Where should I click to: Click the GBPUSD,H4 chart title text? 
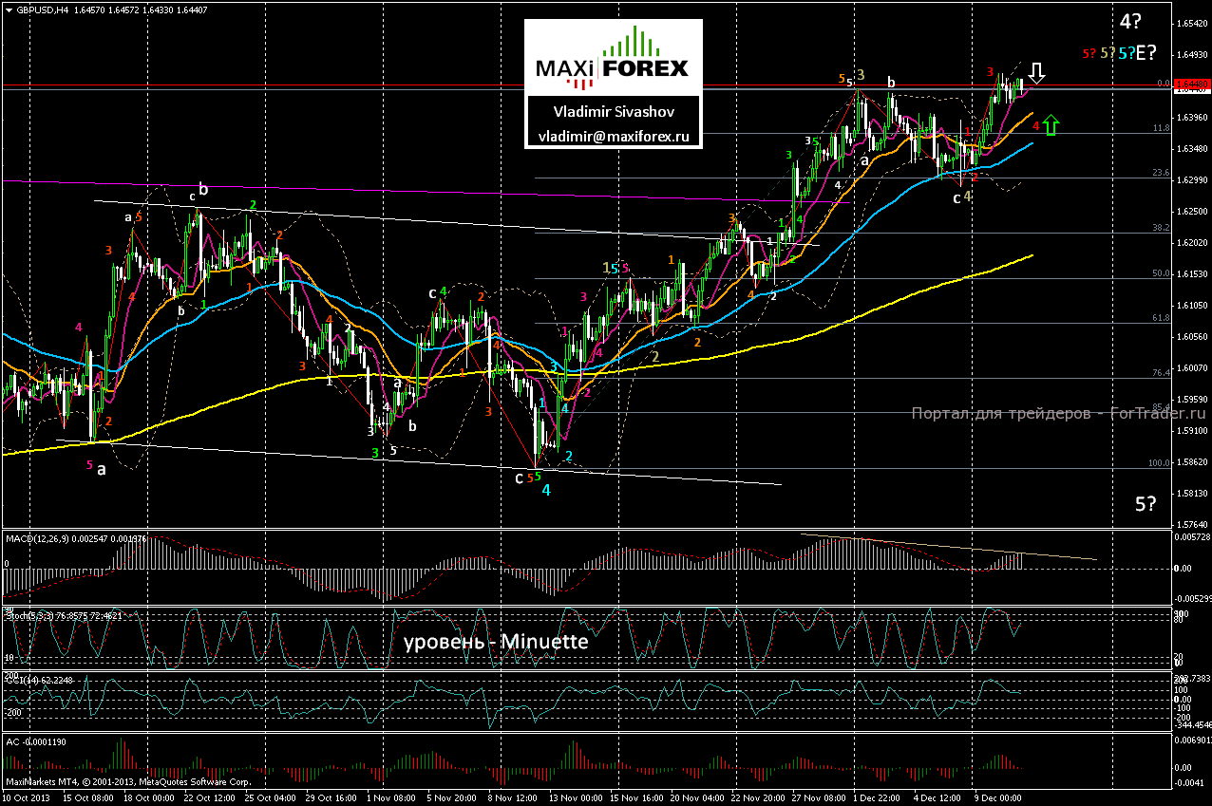click(x=42, y=10)
